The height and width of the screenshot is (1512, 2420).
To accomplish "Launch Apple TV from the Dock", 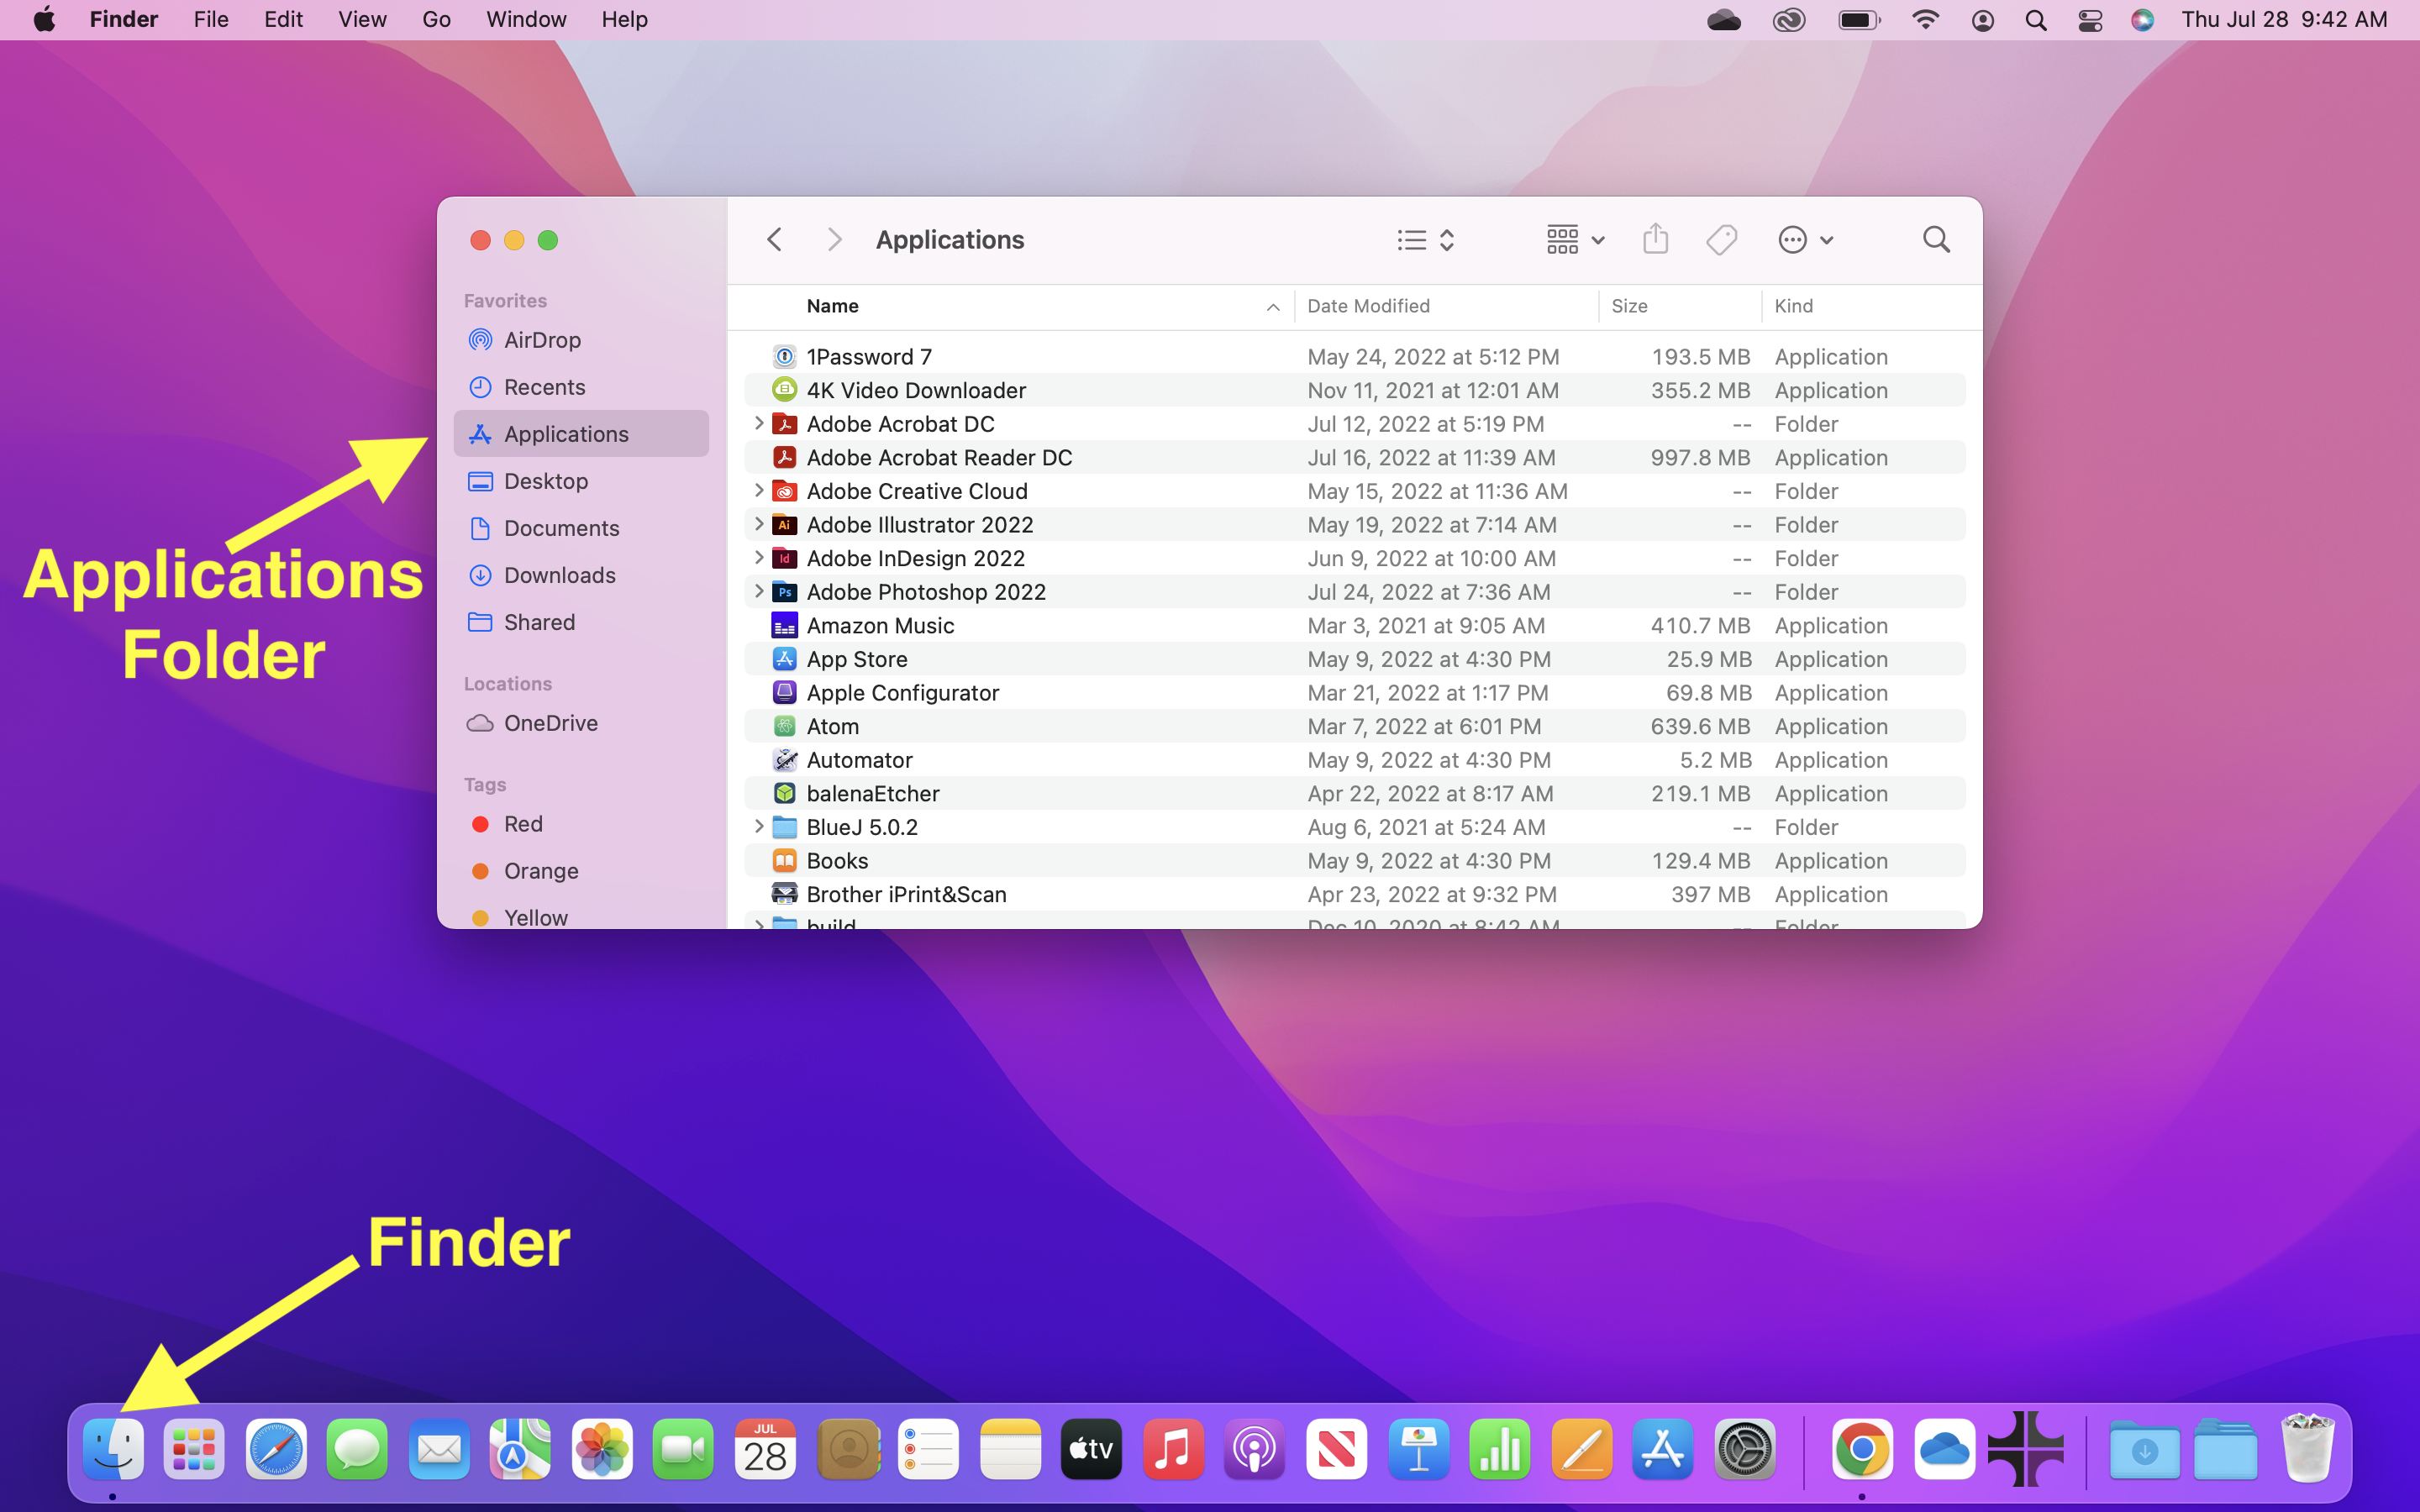I will pyautogui.click(x=1091, y=1449).
